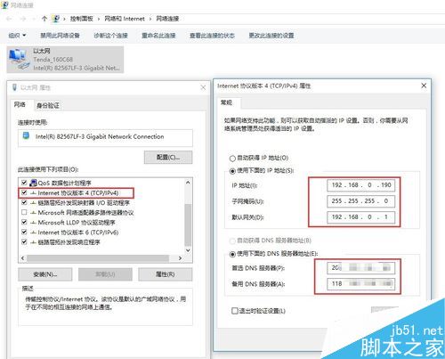Click the 属性(R) button
Image resolution: width=445 pixels, height=359 pixels.
coord(166,274)
